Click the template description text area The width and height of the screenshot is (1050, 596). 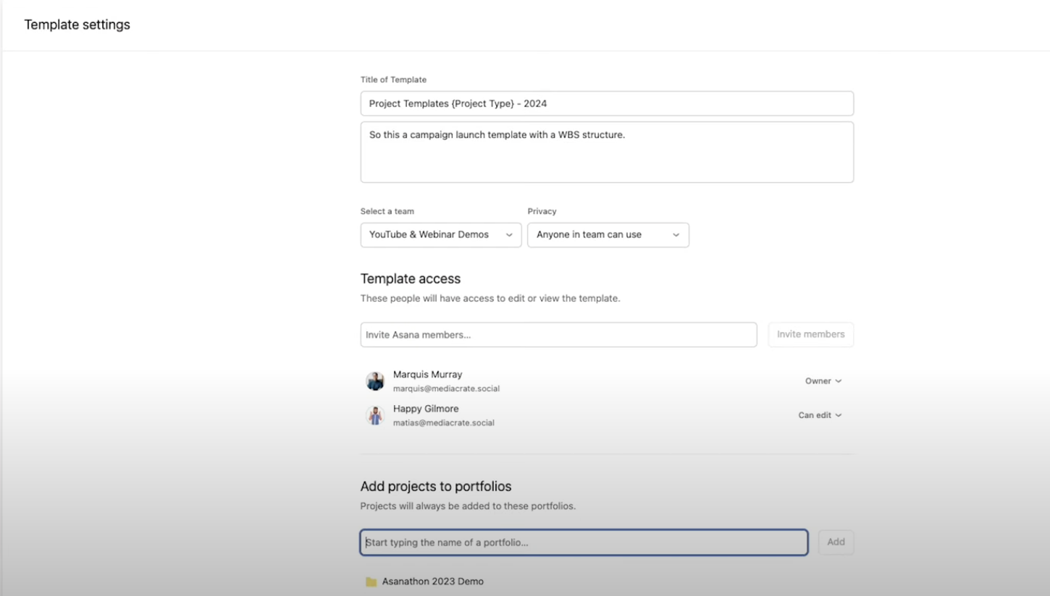click(x=607, y=152)
